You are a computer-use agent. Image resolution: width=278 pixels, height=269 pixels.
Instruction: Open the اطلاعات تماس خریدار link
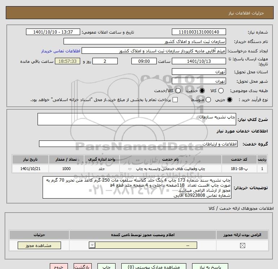pos(61,51)
